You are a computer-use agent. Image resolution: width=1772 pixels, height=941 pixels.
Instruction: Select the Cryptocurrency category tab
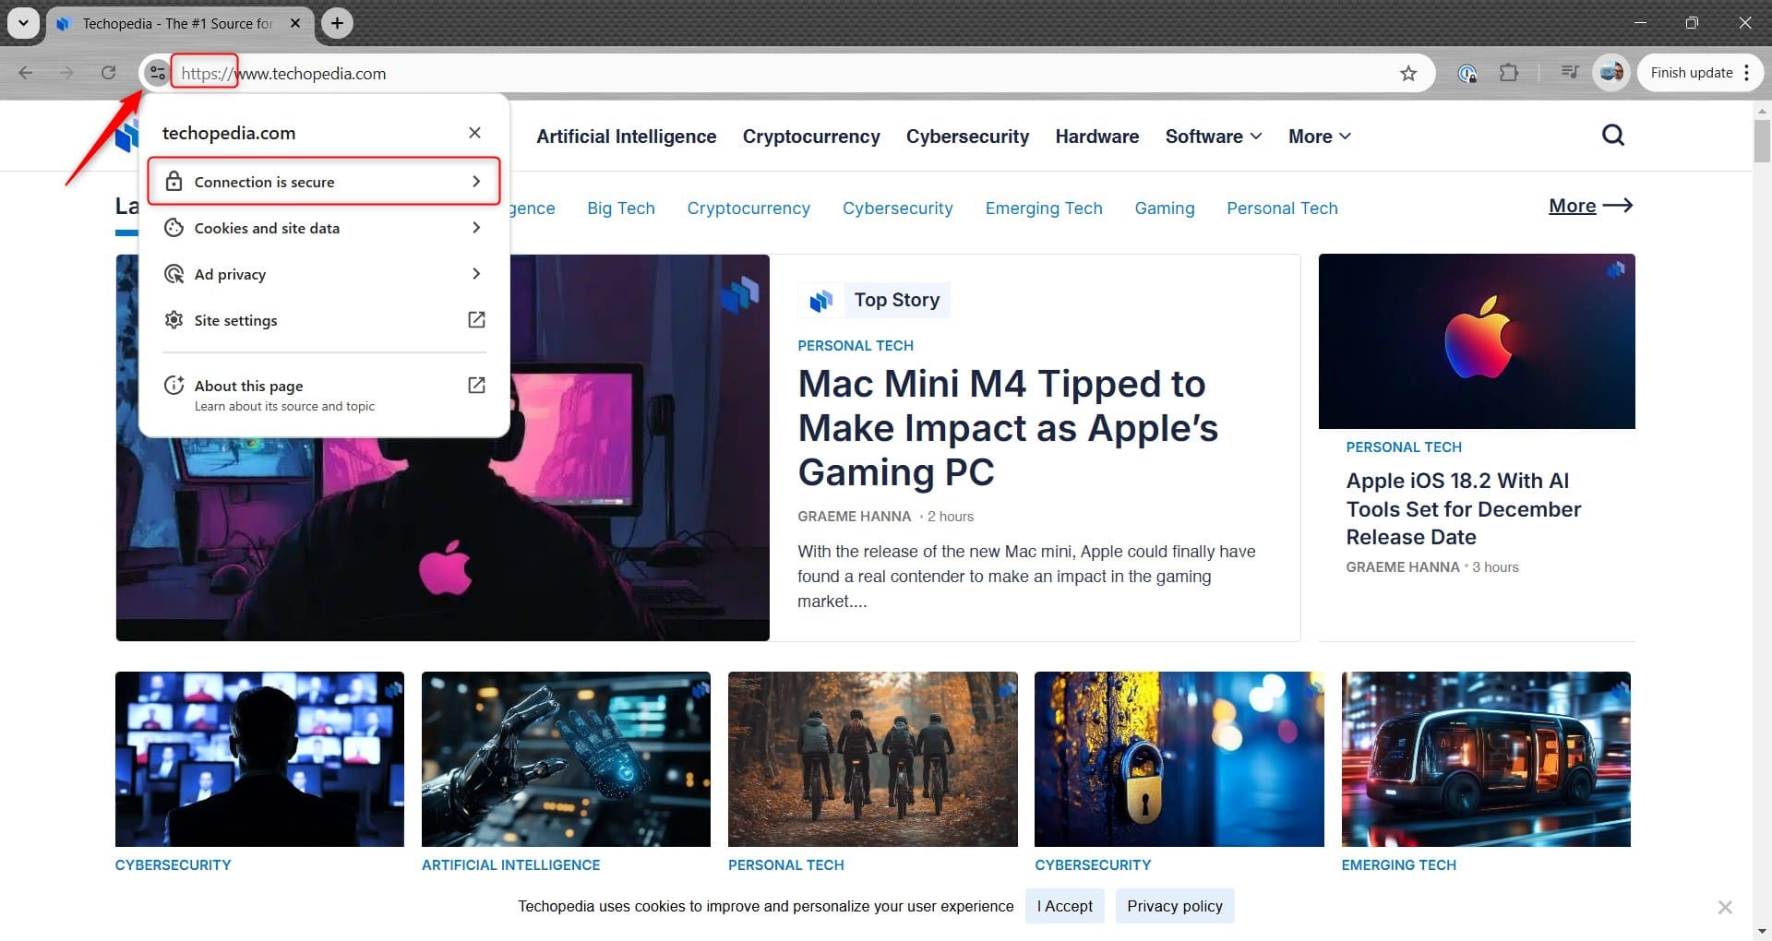pos(748,208)
